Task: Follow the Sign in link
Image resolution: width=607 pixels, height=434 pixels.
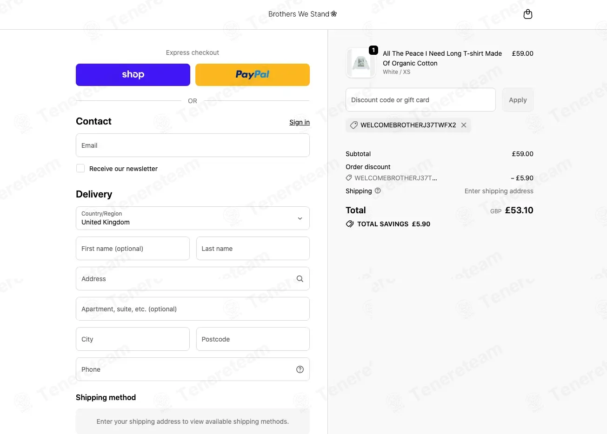Action: (300, 122)
